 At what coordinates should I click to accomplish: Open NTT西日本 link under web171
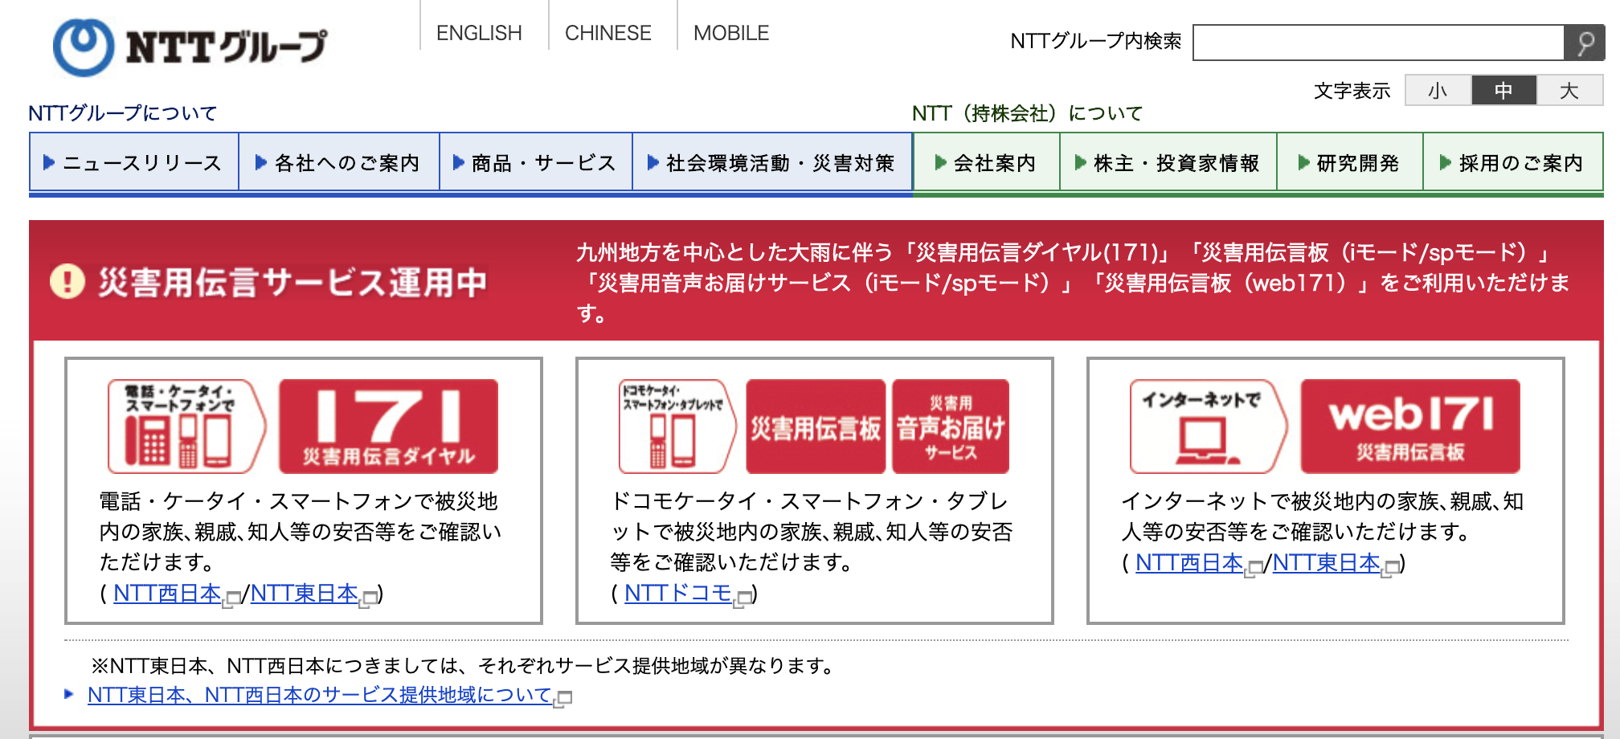[x=1189, y=563]
